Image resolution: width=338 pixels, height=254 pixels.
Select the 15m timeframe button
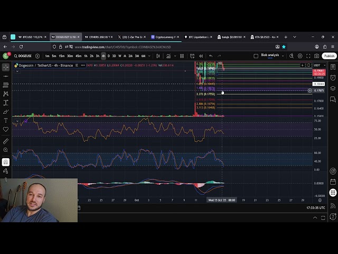(x=62, y=56)
